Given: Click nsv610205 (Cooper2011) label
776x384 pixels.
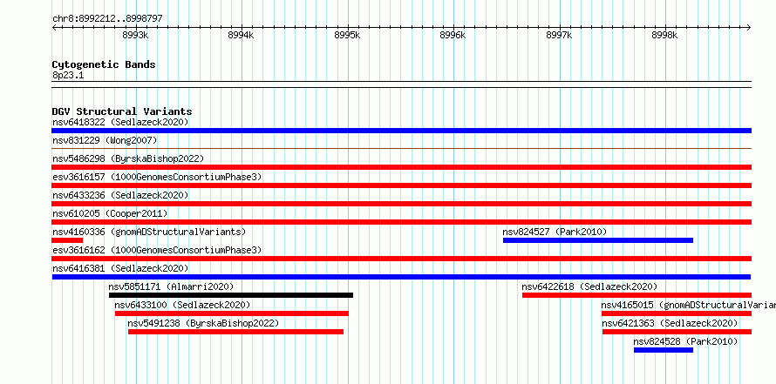Looking at the screenshot, I should click(x=110, y=213).
